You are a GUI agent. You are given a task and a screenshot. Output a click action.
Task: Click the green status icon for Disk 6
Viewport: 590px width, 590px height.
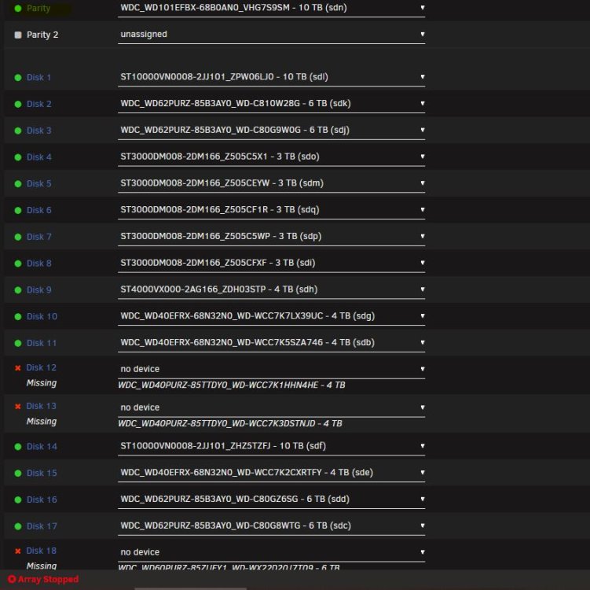coord(18,211)
